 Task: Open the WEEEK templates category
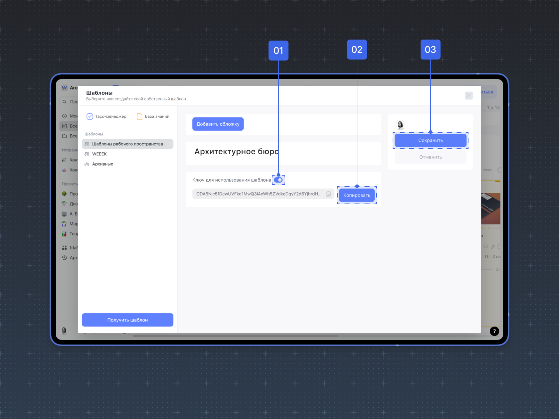click(99, 154)
